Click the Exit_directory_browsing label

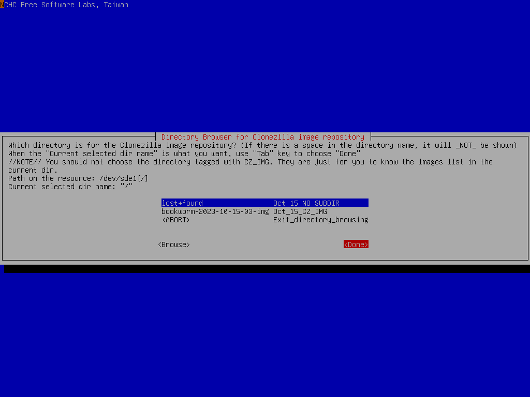[321, 219]
